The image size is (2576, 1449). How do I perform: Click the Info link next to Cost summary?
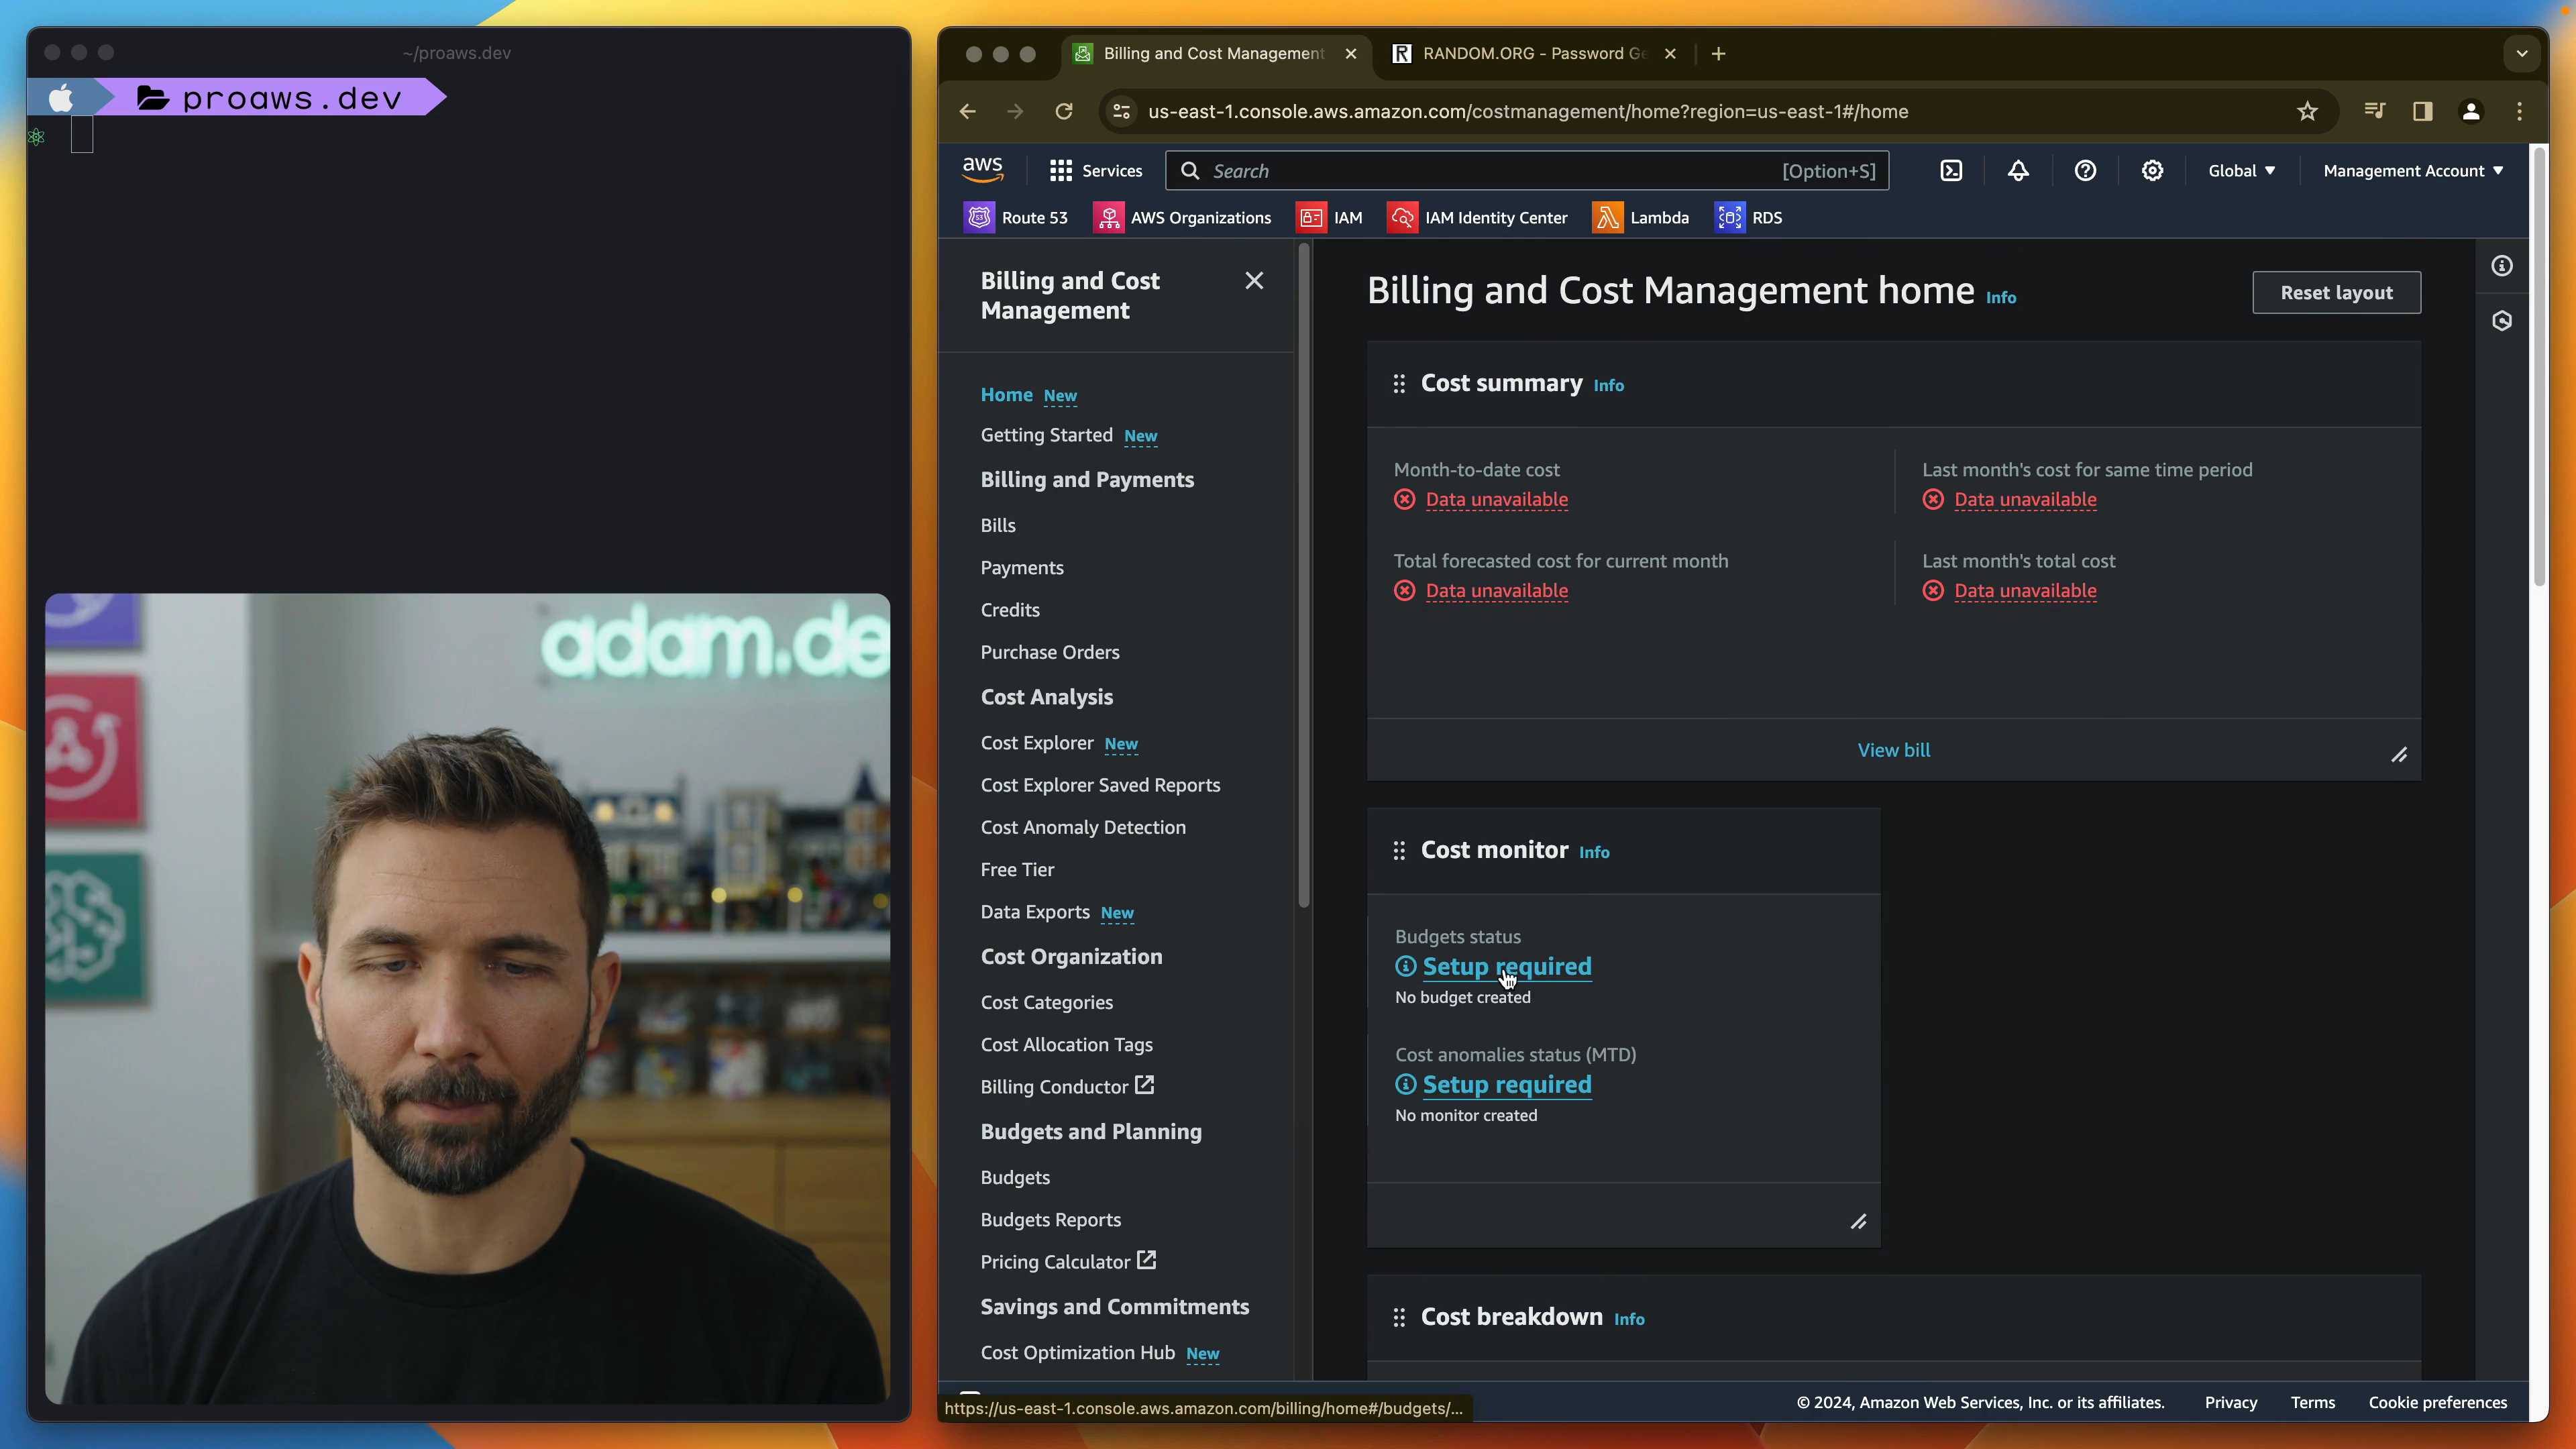pyautogui.click(x=1608, y=386)
